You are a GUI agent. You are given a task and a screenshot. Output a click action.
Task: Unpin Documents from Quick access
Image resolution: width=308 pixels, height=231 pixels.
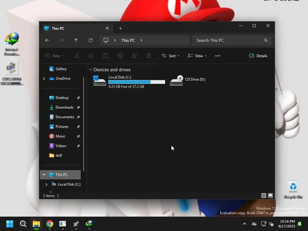coord(79,117)
